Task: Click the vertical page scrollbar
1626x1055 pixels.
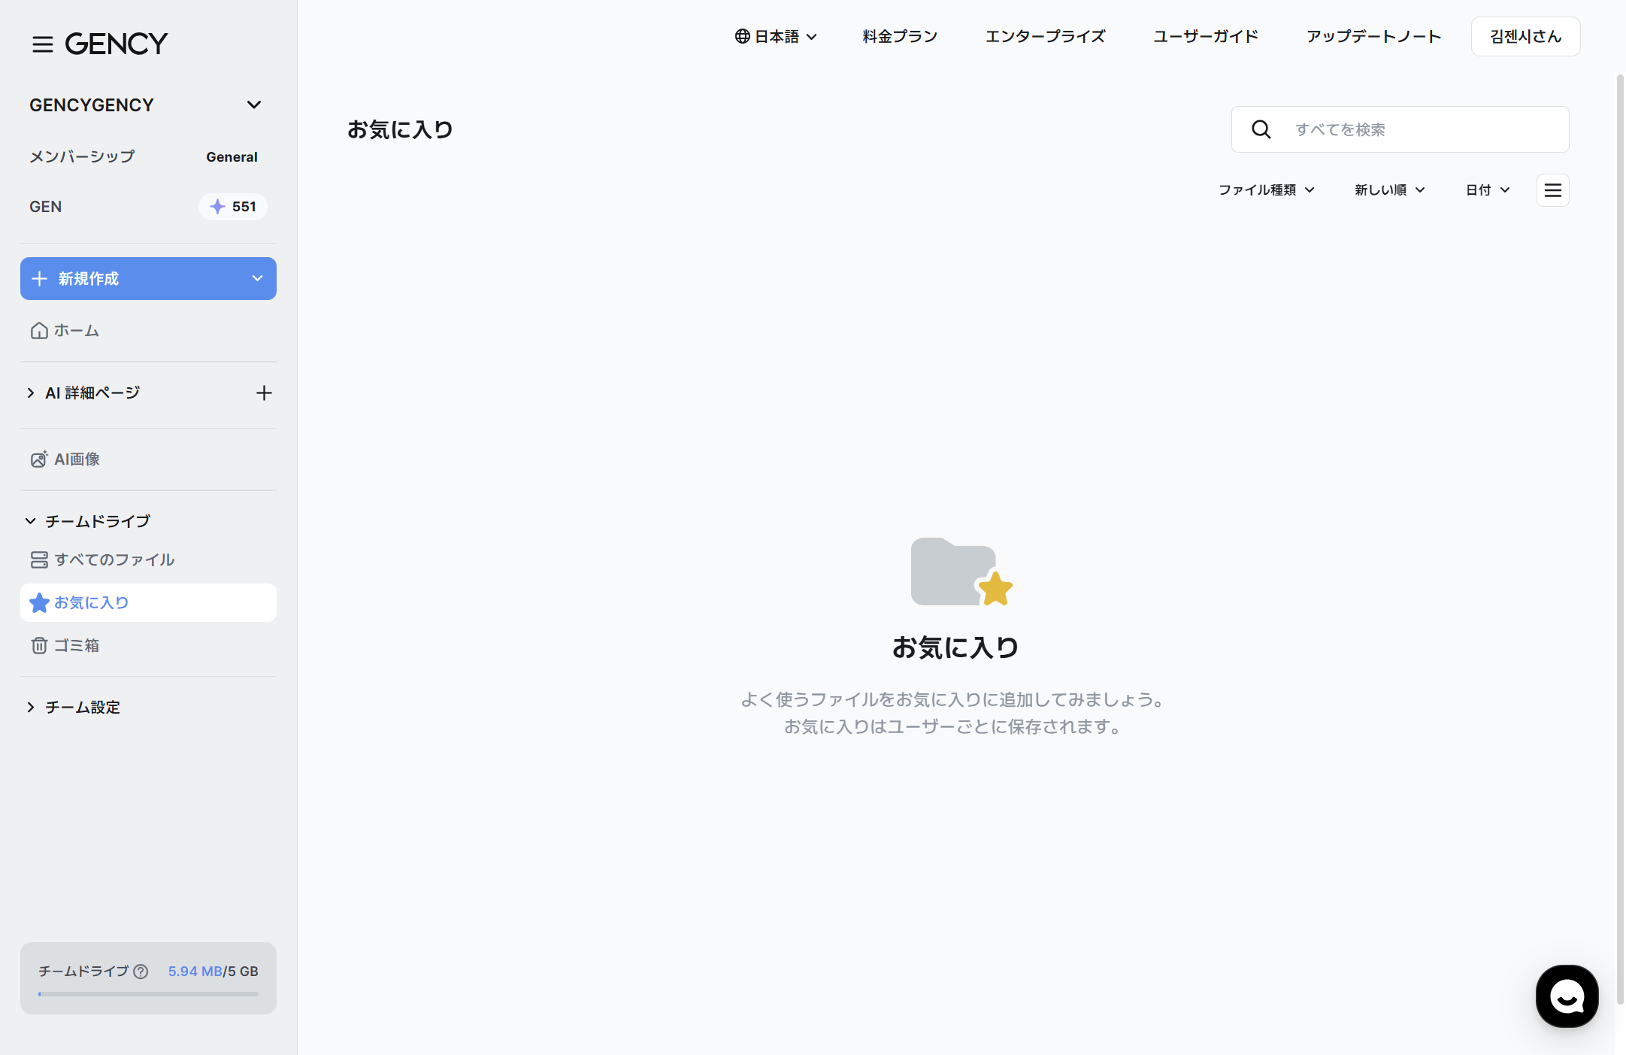Action: tap(1620, 539)
